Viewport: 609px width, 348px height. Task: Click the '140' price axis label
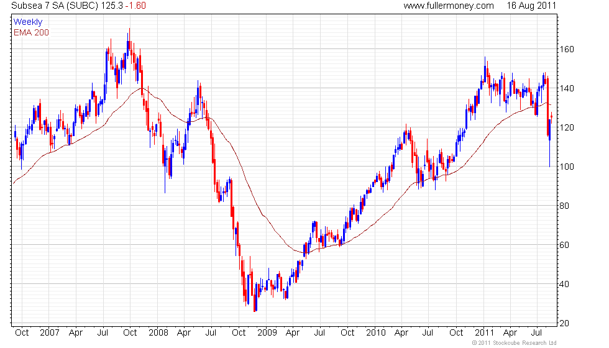566,88
